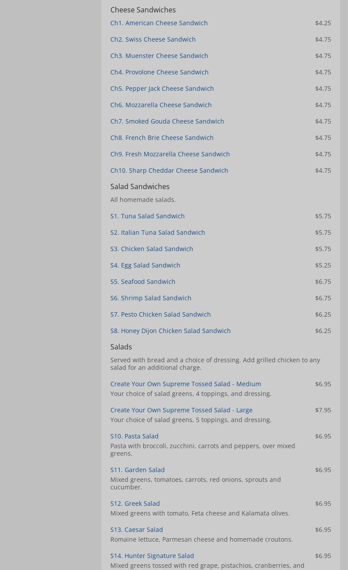This screenshot has width=348, height=570.
Task: Choose S13. Caesar Salad
Action: (137, 530)
